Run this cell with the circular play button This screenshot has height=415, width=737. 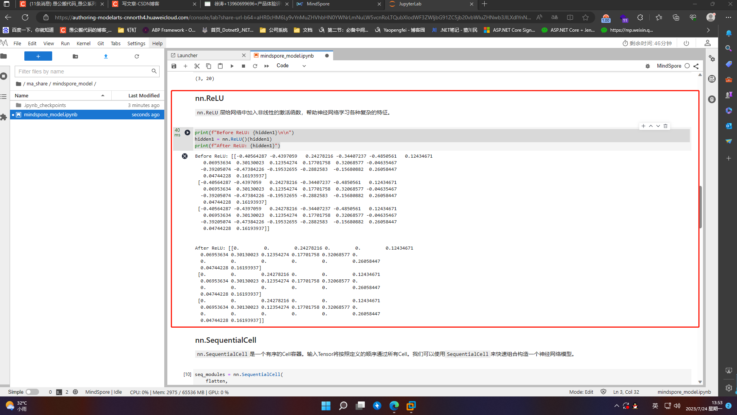pyautogui.click(x=187, y=133)
